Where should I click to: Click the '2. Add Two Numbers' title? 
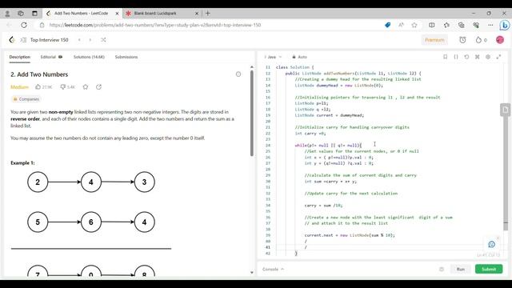(x=39, y=74)
